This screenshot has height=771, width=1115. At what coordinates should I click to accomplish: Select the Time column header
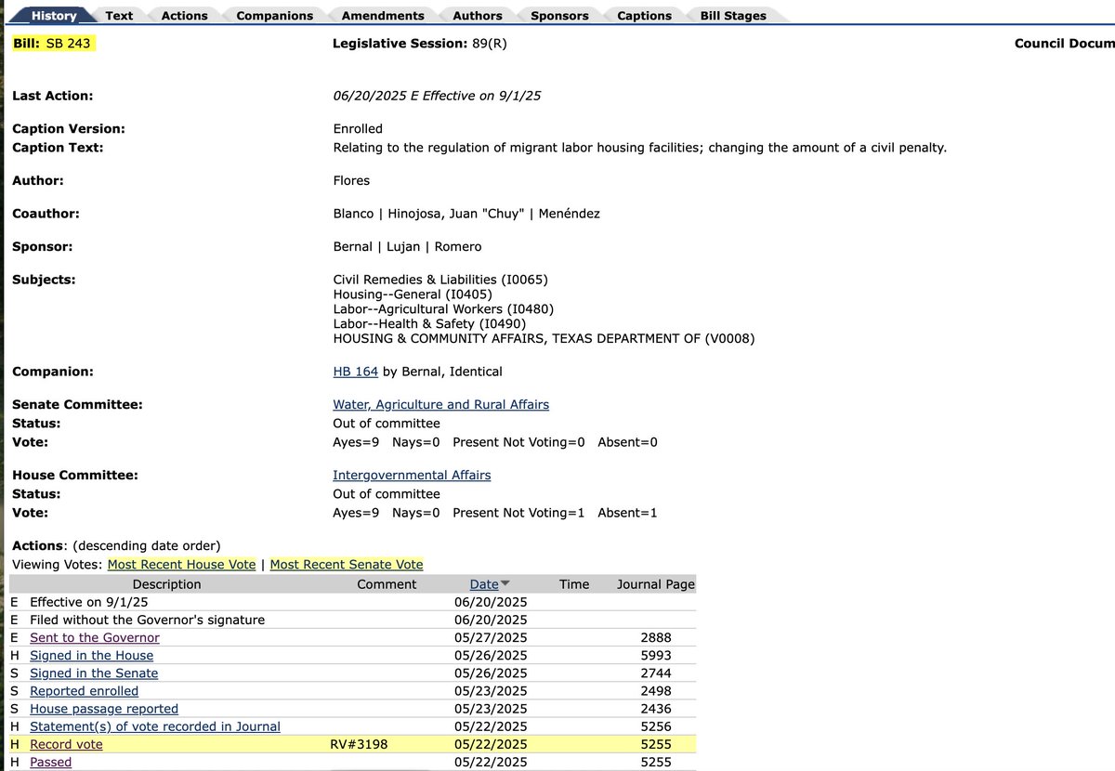[x=574, y=584]
